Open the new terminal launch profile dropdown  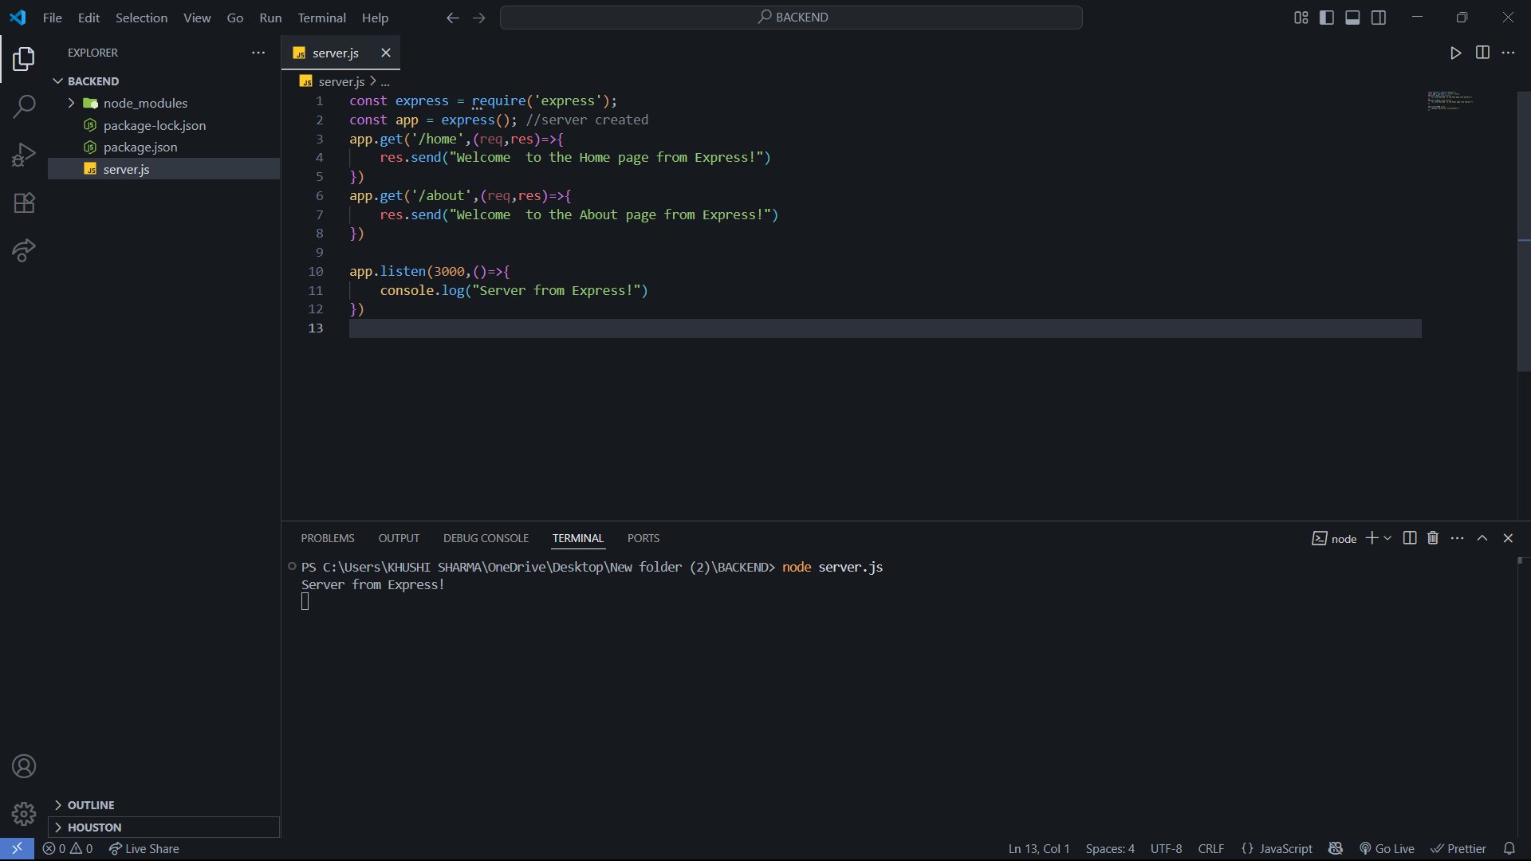point(1387,538)
